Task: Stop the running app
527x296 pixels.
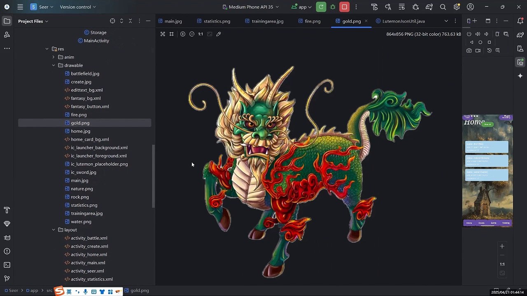Action: click(345, 7)
